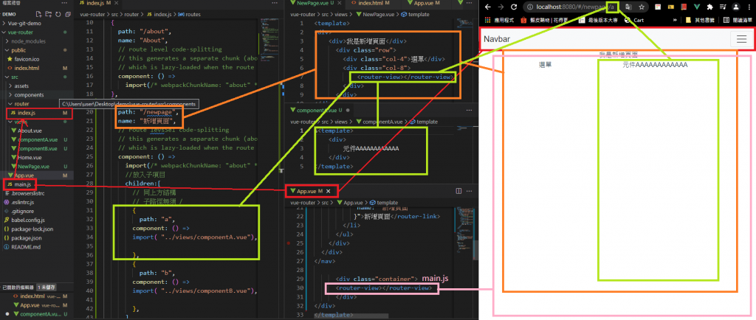This screenshot has width=756, height=320.
Task: Open the media control icon in Chrome toolbar
Action: point(722,7)
